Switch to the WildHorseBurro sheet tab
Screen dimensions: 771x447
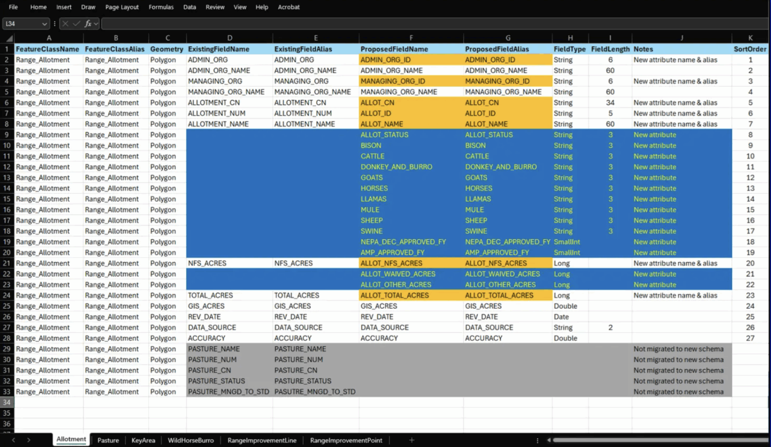pyautogui.click(x=191, y=440)
